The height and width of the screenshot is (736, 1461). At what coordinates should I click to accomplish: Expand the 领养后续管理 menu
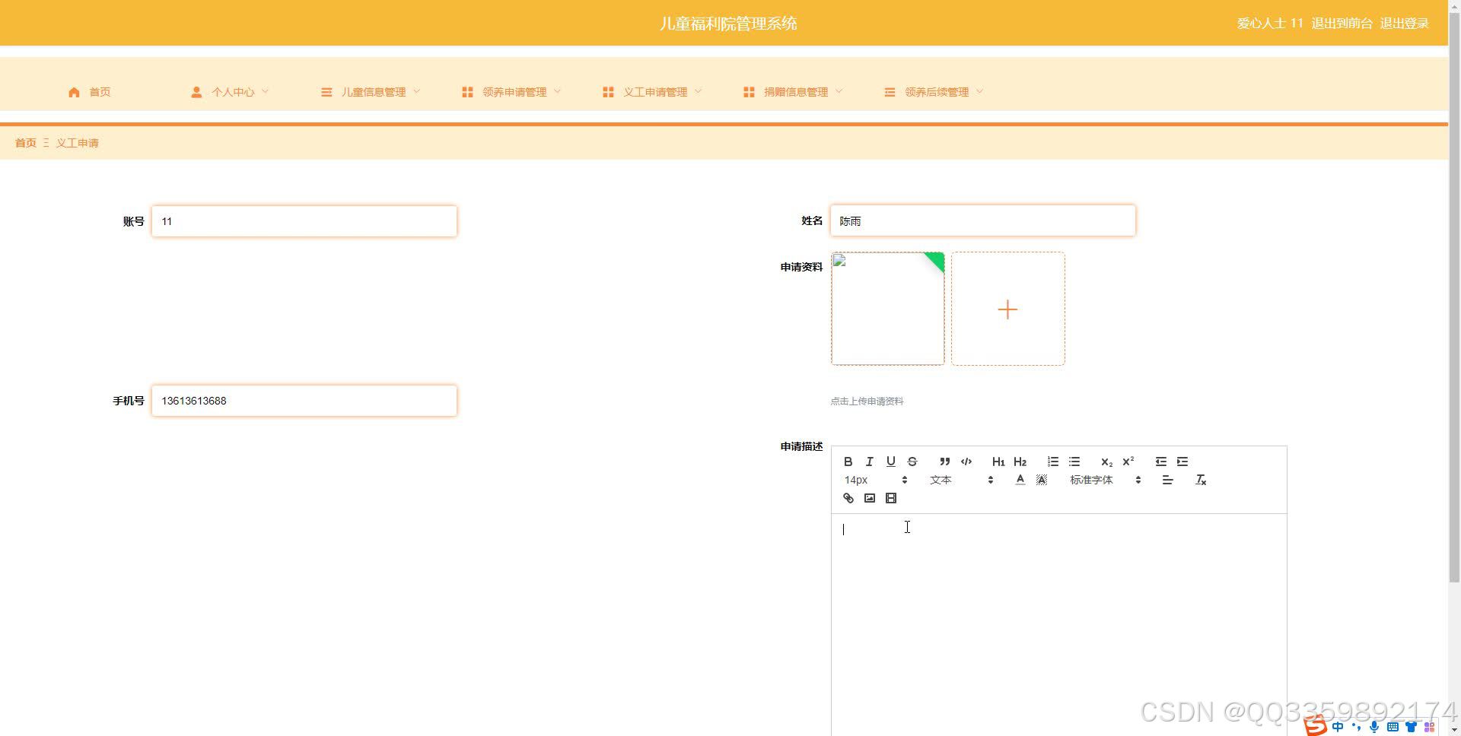(x=934, y=92)
